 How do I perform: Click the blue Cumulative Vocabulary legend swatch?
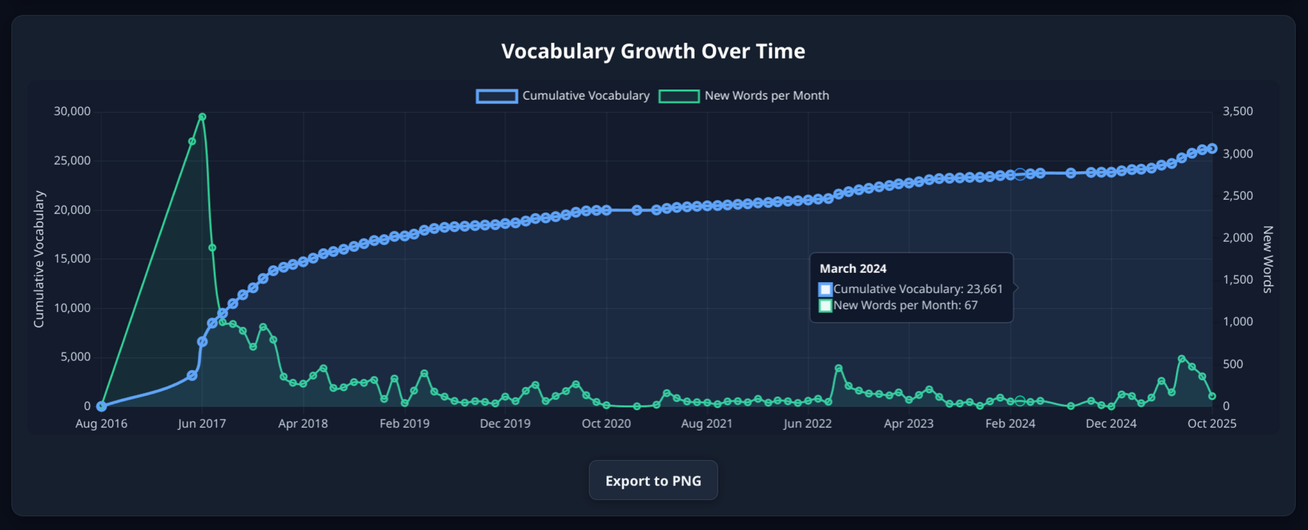(x=497, y=96)
